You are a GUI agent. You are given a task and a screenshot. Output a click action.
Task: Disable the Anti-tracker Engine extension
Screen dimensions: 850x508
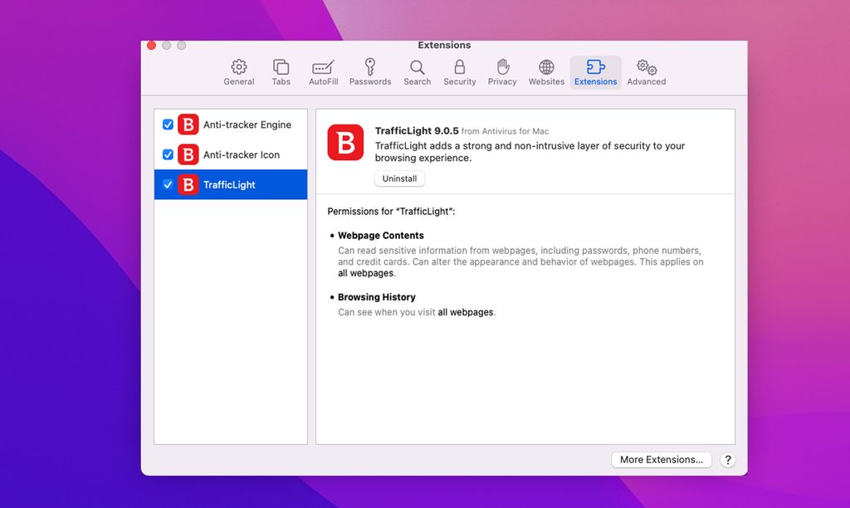point(169,125)
